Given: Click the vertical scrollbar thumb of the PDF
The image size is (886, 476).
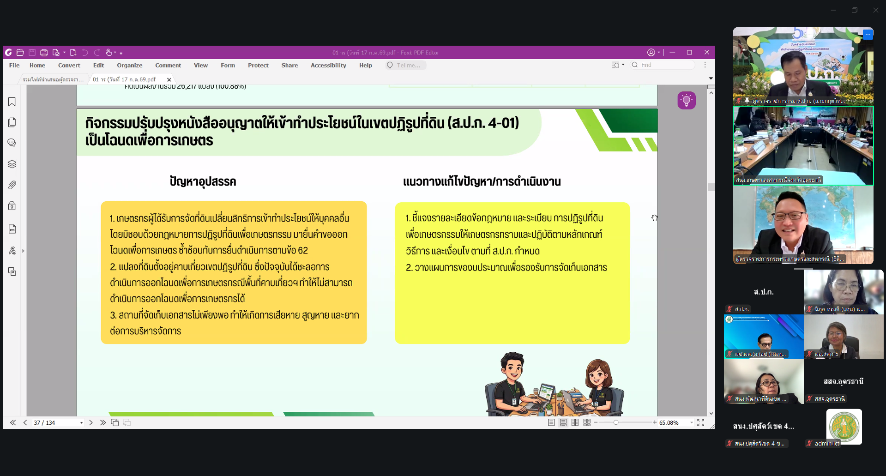Looking at the screenshot, I should click(x=711, y=187).
